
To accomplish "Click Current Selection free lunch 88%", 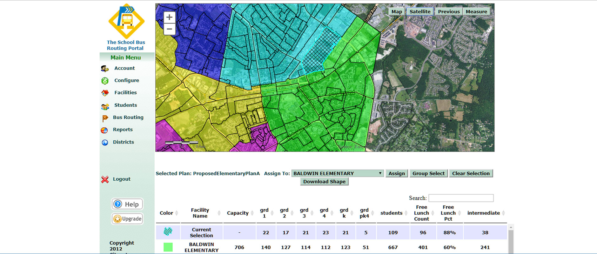I will click(450, 232).
